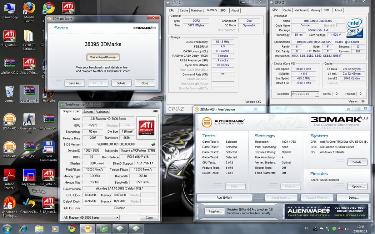375x234 pixels.
Task: Open the GPU selection dropdown in GPU-Z
Action: 91,217
